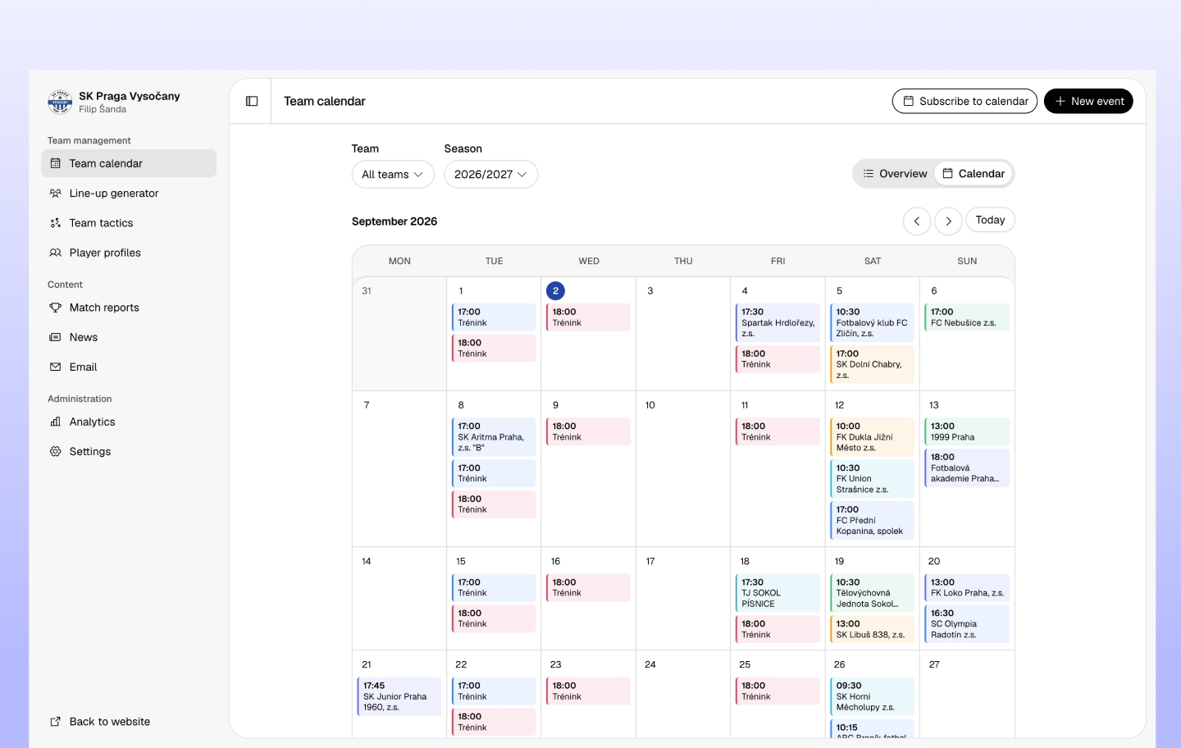Image resolution: width=1181 pixels, height=748 pixels.
Task: Open 18:00 Trénink on Friday 25
Action: pyautogui.click(x=777, y=691)
